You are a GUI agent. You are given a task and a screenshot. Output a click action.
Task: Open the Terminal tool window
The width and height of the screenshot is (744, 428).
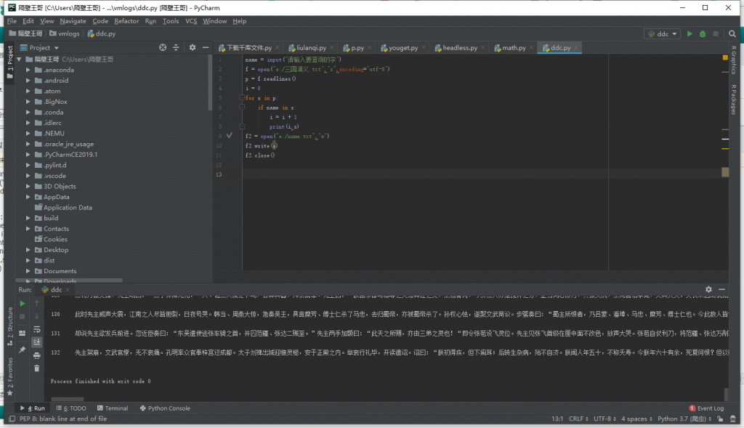point(112,408)
